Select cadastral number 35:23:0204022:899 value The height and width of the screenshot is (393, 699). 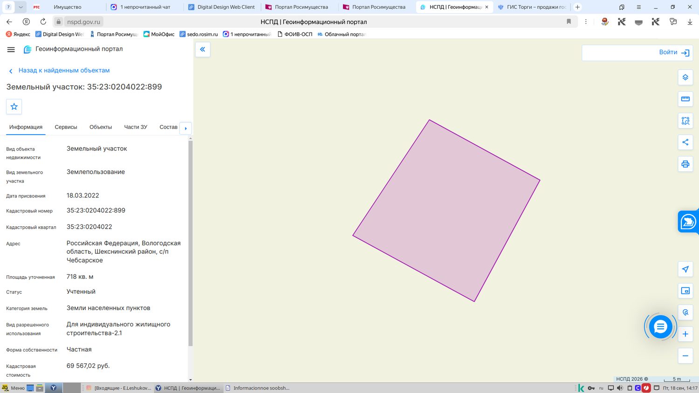click(x=96, y=210)
